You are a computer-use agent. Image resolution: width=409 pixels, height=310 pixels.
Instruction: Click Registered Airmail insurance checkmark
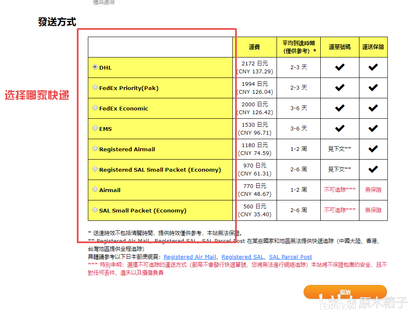pos(373,149)
